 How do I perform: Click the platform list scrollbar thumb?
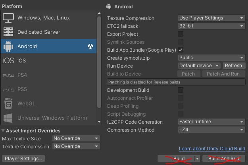pyautogui.click(x=99, y=62)
